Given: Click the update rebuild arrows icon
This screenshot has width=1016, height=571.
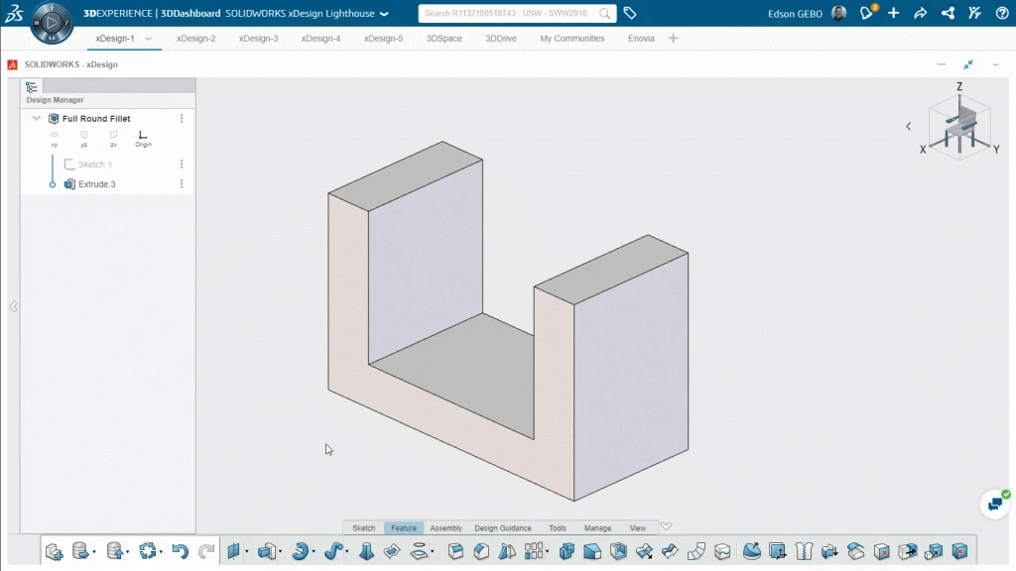Looking at the screenshot, I should (x=148, y=551).
